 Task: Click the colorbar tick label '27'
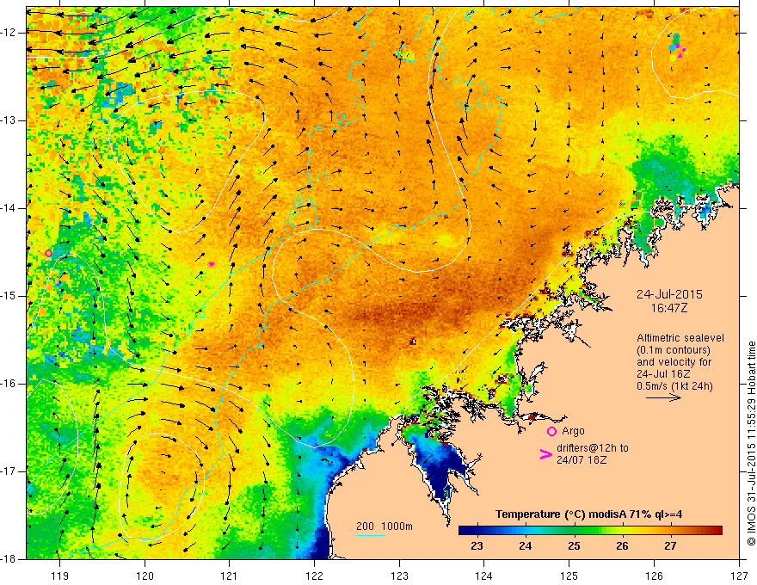(x=670, y=546)
